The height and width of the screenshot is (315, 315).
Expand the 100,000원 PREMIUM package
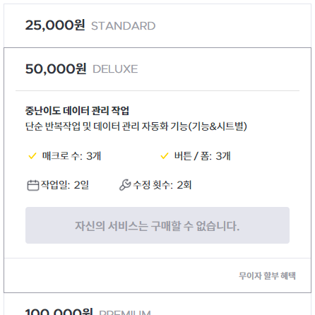pos(157,305)
